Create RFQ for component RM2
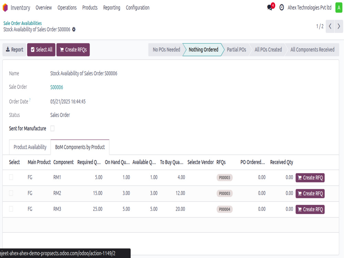Viewport: 344px width, 258px height. coord(310,193)
